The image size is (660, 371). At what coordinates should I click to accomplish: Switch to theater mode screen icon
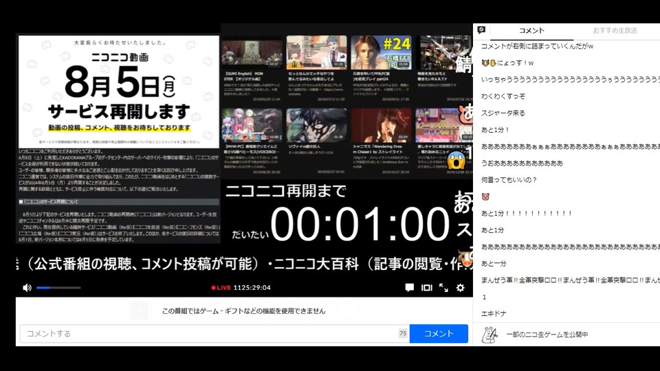427,288
